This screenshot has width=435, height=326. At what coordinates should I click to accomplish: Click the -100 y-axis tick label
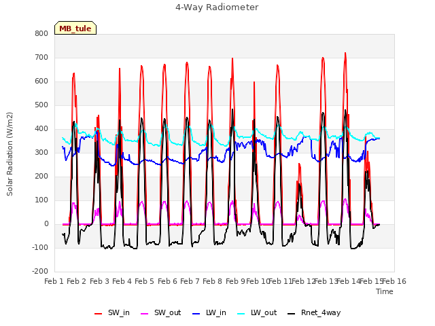click(x=40, y=247)
